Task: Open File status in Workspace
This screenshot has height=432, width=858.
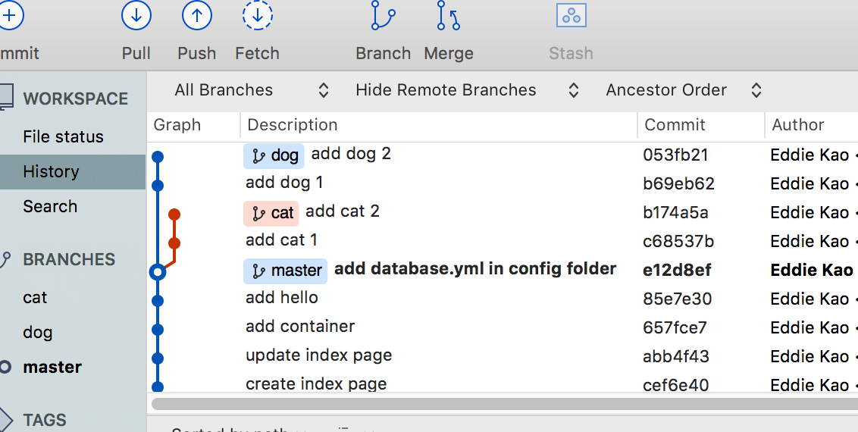Action: click(63, 136)
